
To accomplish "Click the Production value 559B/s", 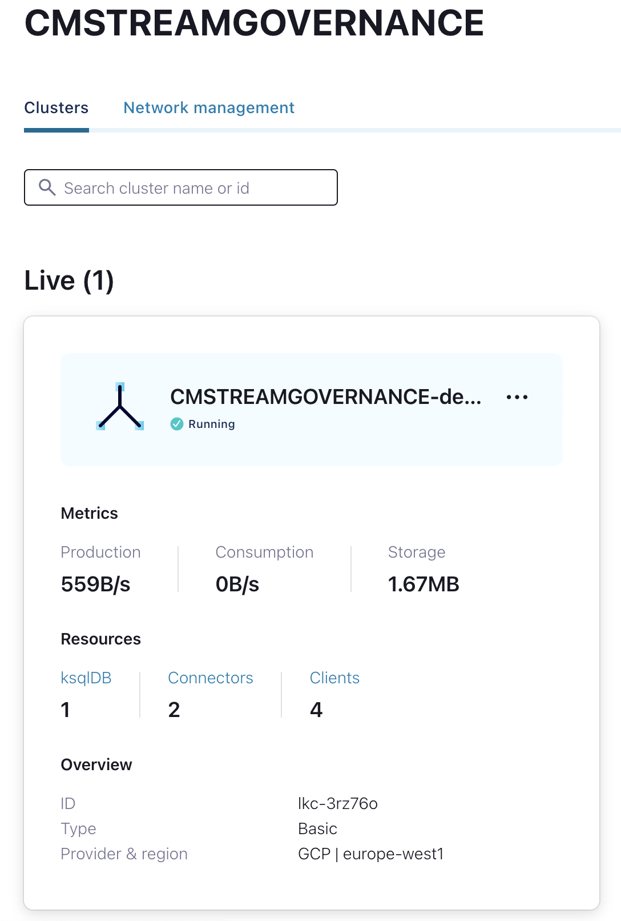I will point(96,584).
